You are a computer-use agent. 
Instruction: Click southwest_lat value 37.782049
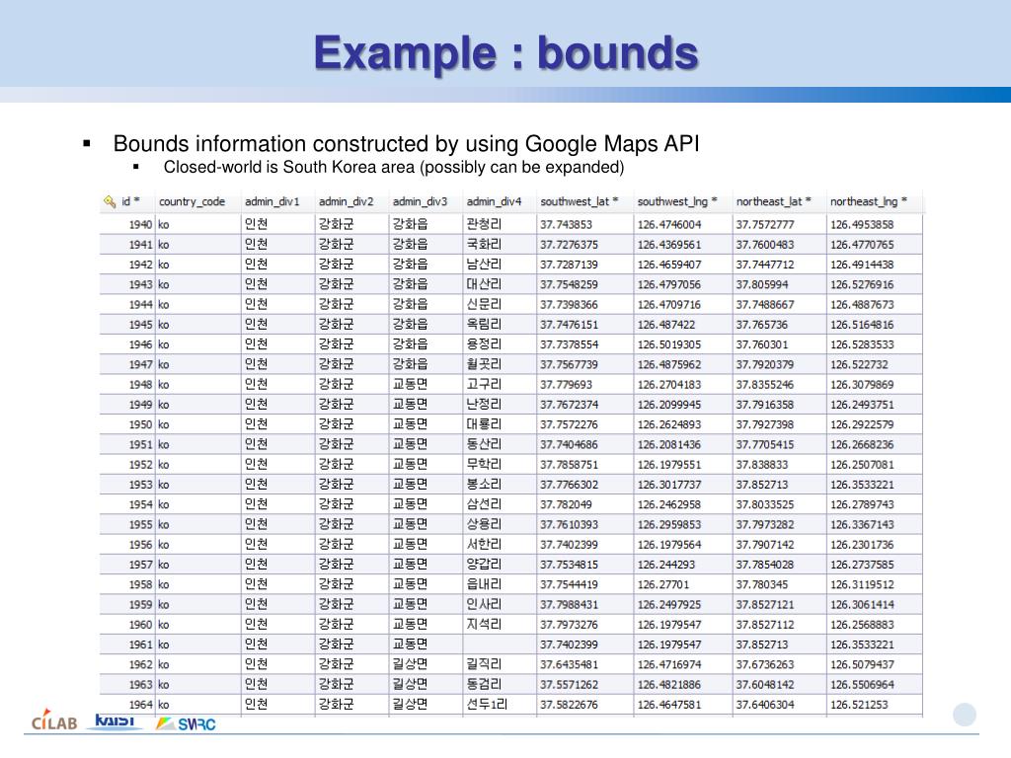coord(566,504)
